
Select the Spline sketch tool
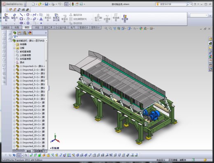tap(34, 15)
